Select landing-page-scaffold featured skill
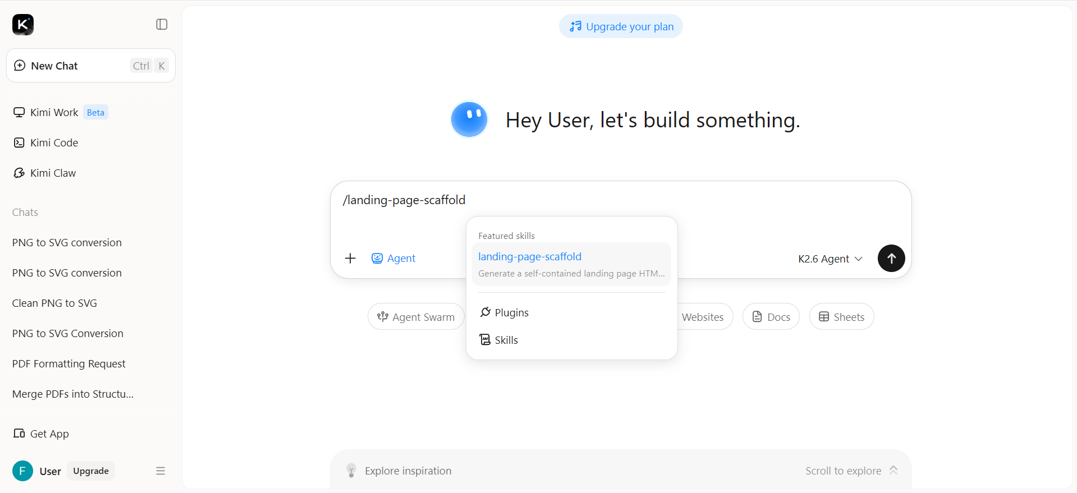The image size is (1077, 493). (x=571, y=264)
